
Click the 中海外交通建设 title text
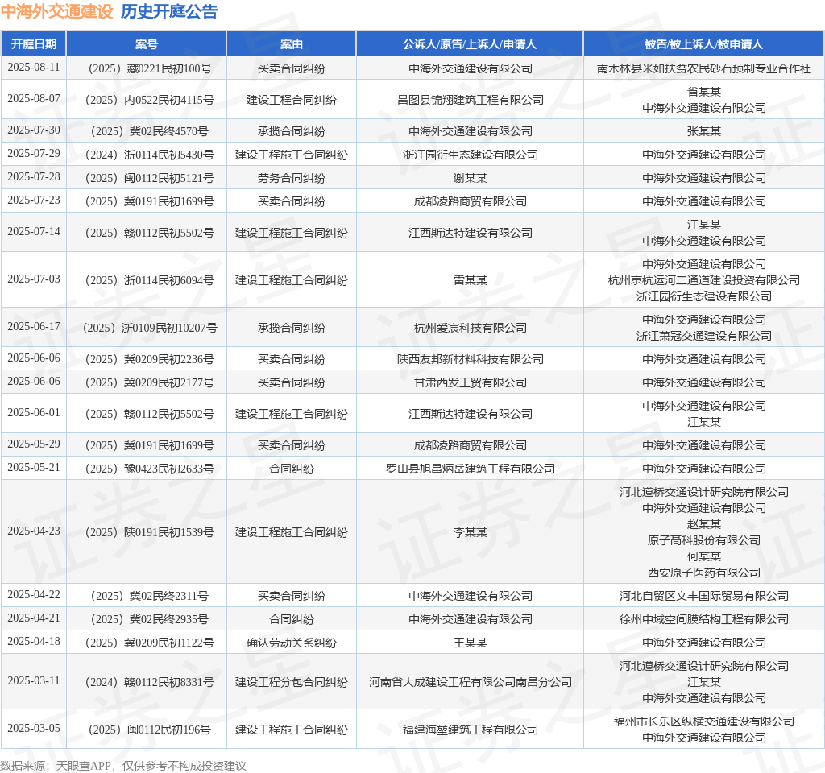tap(57, 11)
